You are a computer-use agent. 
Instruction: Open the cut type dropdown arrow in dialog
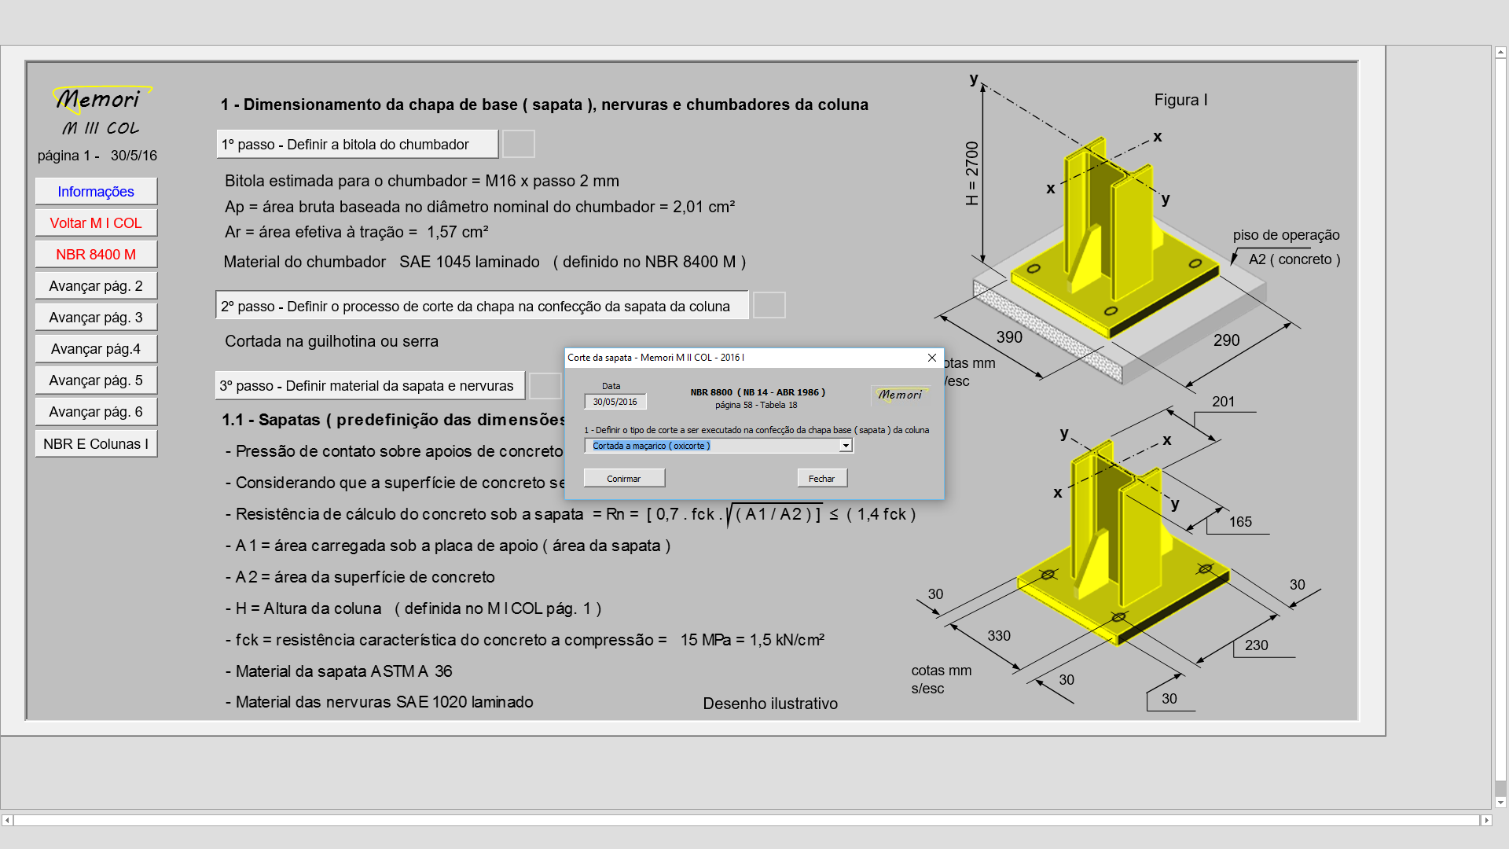point(846,446)
